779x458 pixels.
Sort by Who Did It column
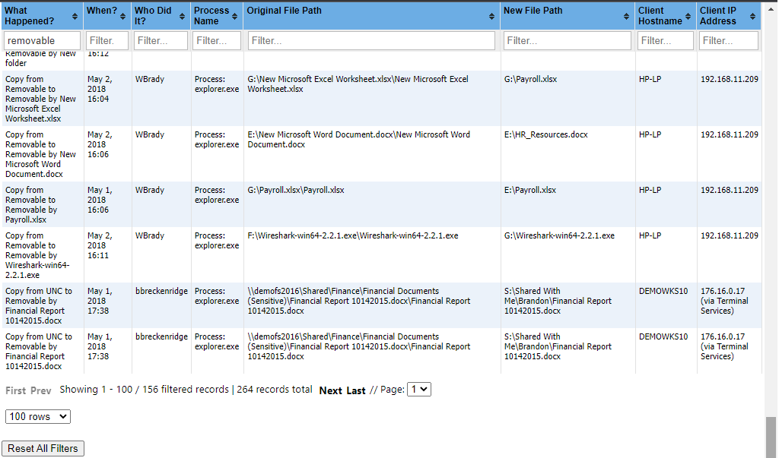[x=183, y=15]
